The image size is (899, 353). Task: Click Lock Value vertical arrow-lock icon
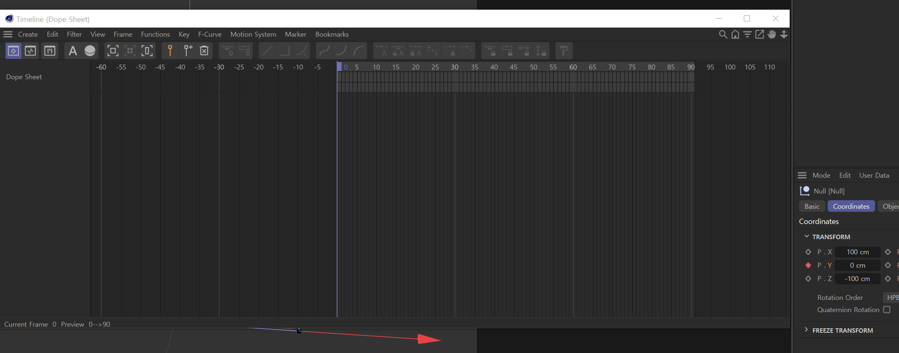click(541, 51)
